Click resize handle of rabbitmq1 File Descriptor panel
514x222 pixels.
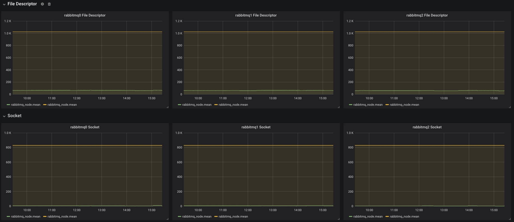pos(339,107)
